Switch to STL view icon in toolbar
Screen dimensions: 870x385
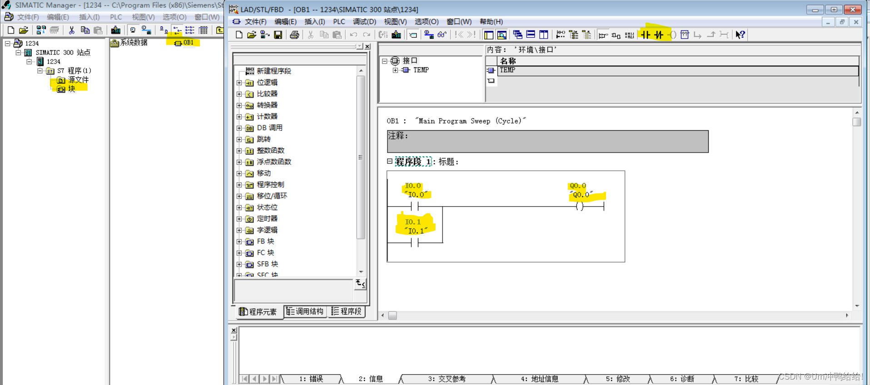click(630, 35)
